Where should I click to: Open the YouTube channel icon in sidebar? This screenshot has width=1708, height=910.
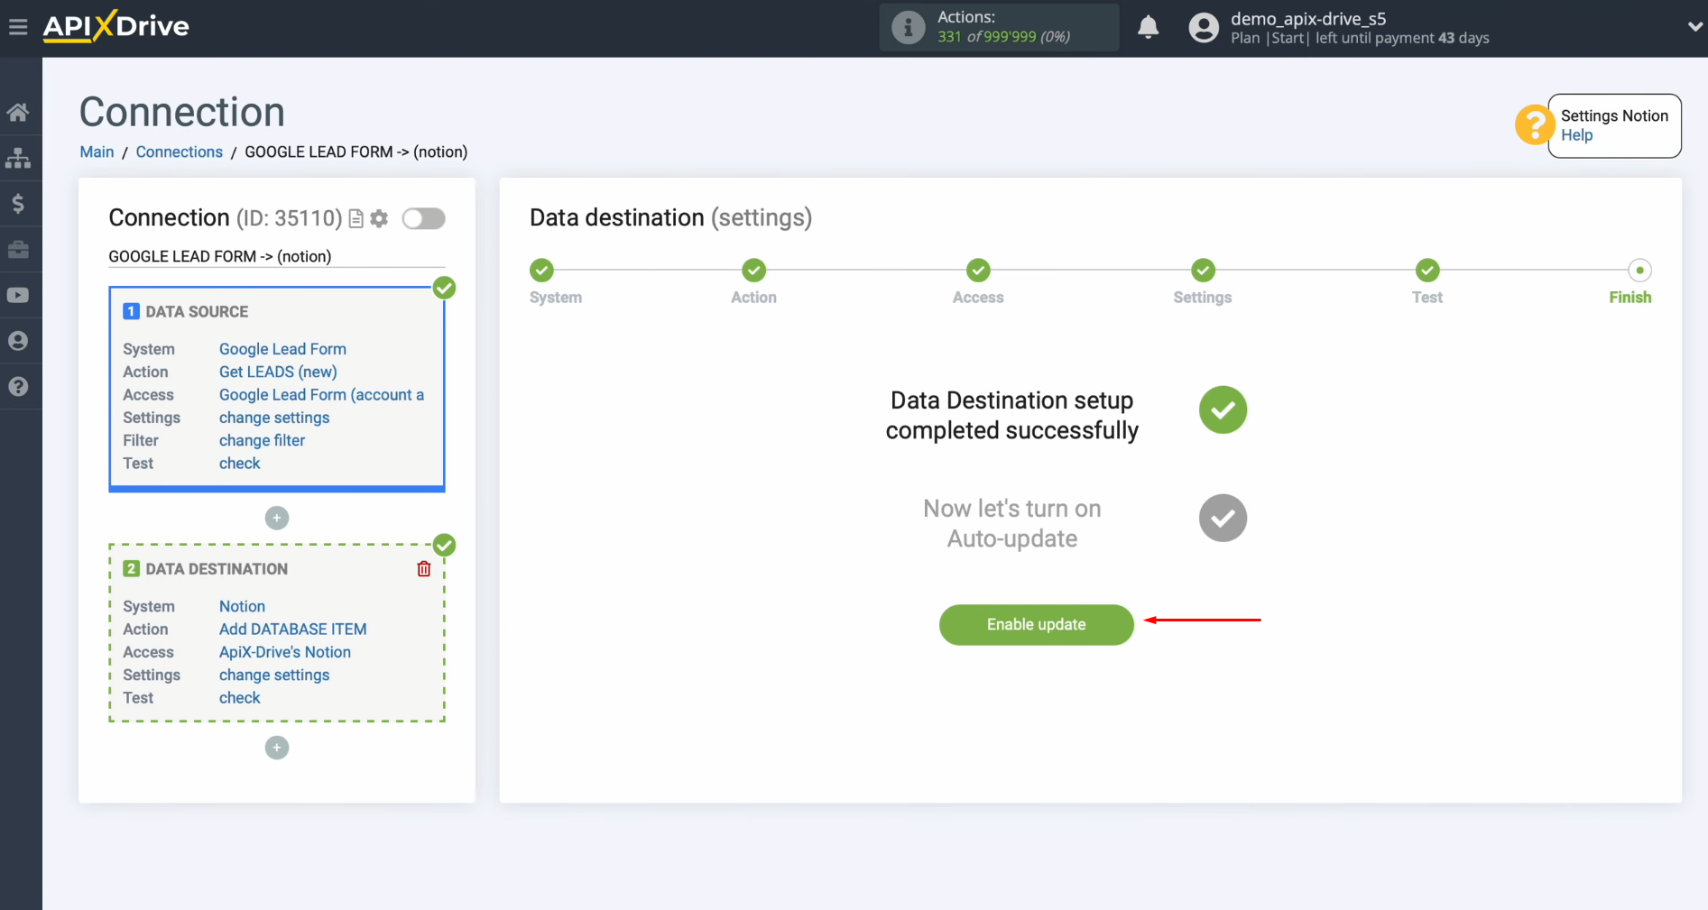tap(19, 295)
